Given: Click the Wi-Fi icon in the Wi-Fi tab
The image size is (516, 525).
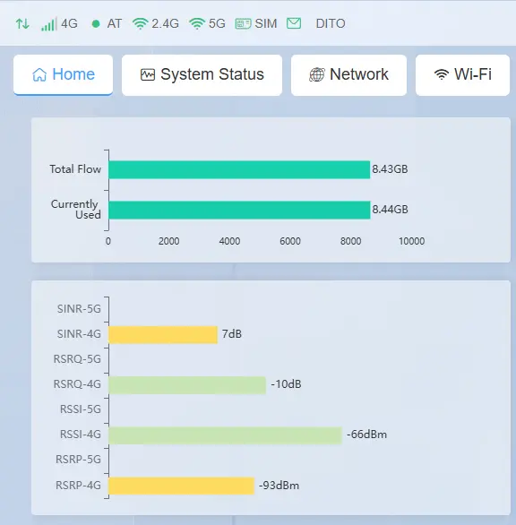Looking at the screenshot, I should click(x=442, y=74).
